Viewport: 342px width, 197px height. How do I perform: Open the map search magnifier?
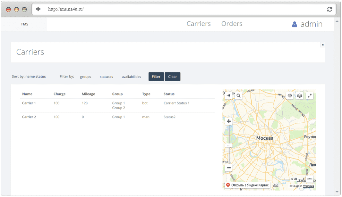pyautogui.click(x=239, y=95)
